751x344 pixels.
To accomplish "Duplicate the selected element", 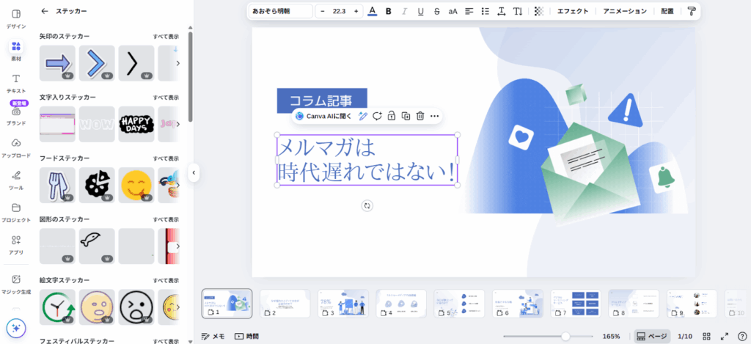I will [406, 116].
